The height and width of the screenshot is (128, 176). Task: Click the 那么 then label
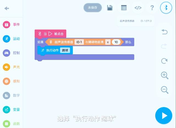(128, 42)
